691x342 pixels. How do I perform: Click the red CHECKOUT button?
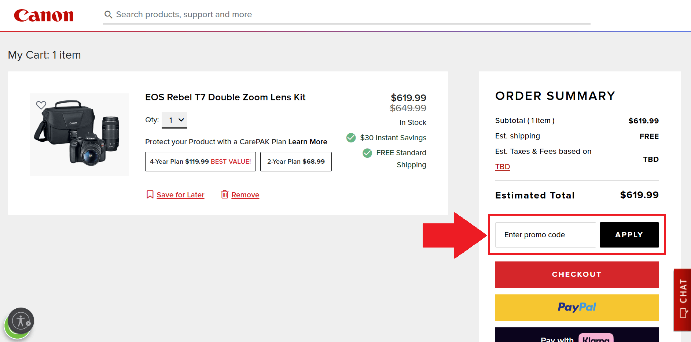pos(577,274)
